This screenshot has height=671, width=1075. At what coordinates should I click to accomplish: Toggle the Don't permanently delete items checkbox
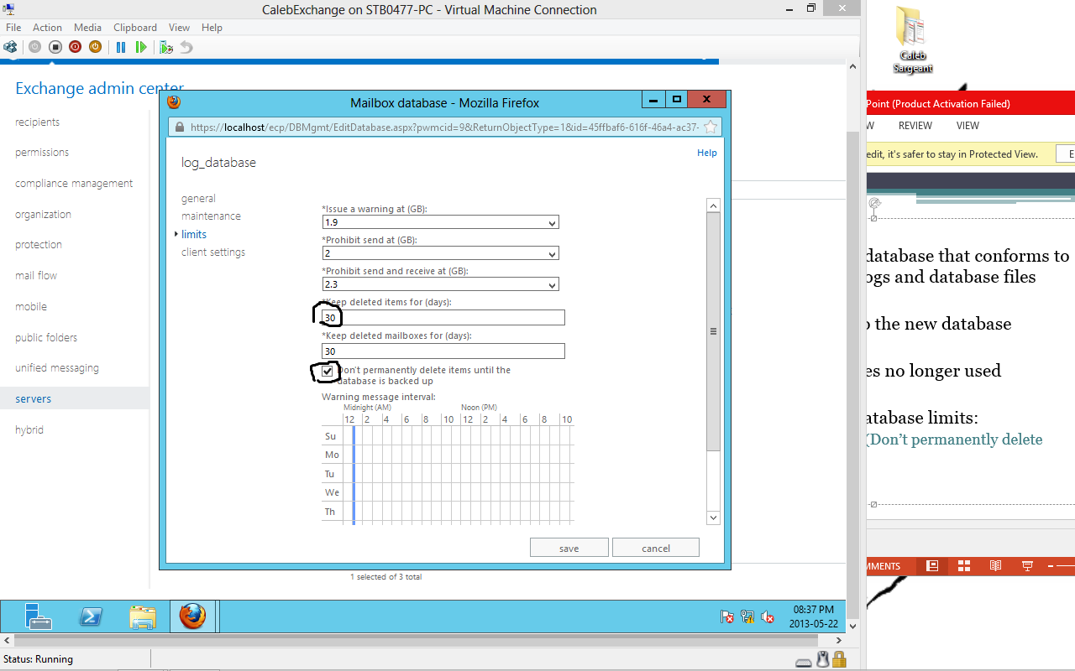(x=328, y=371)
